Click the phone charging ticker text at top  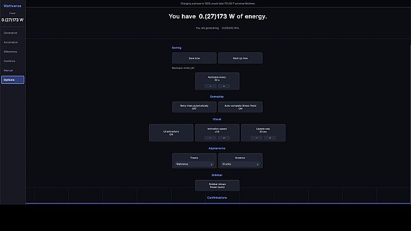tap(218, 4)
